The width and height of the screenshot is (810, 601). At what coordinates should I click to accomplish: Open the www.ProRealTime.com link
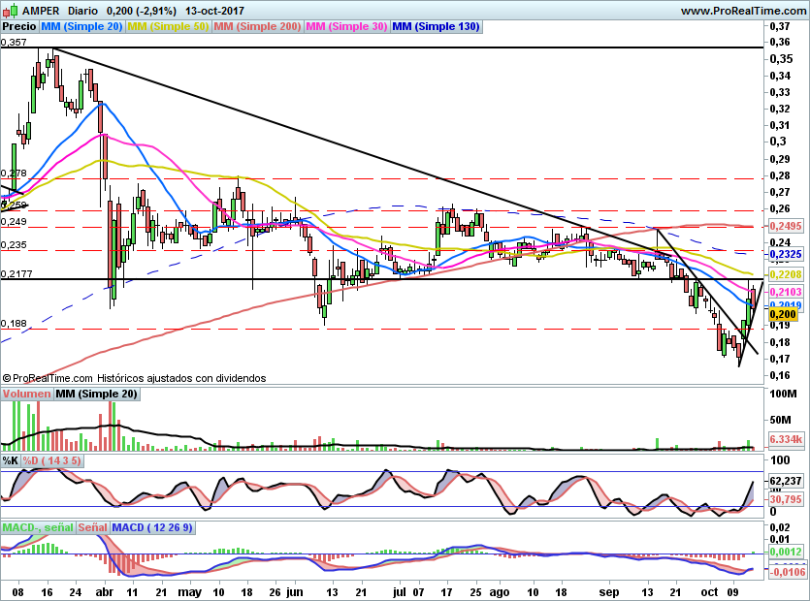click(x=744, y=11)
